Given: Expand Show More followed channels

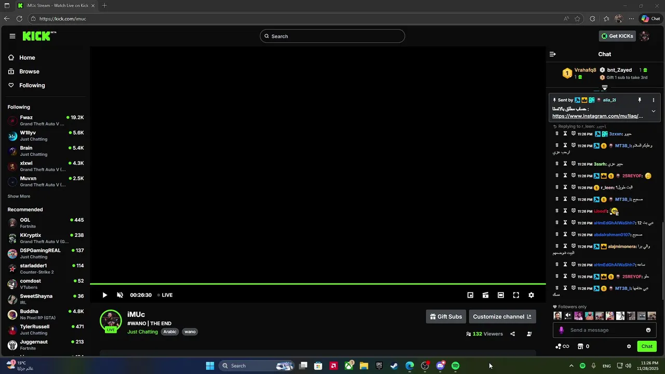Looking at the screenshot, I should (x=19, y=196).
